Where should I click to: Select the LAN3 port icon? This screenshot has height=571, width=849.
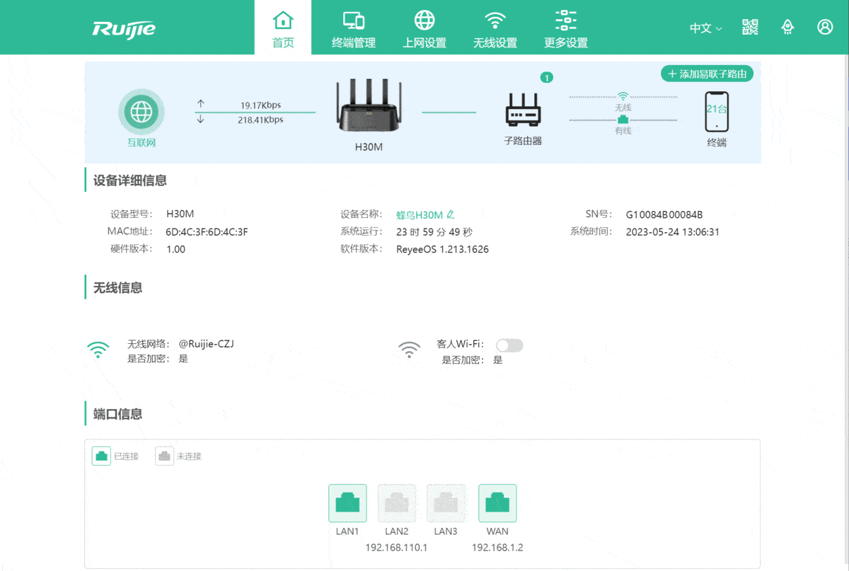pos(446,503)
